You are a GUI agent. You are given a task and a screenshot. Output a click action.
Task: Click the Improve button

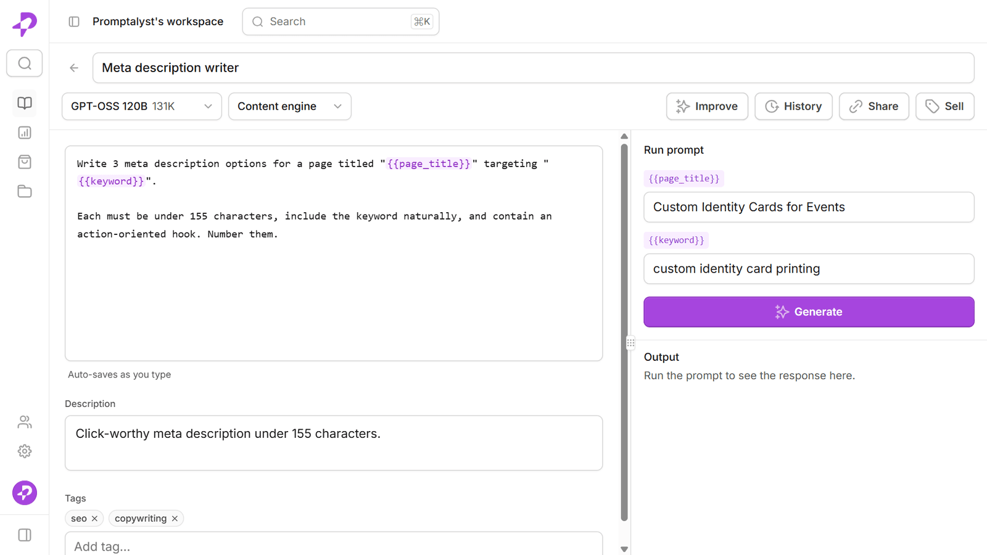click(707, 107)
